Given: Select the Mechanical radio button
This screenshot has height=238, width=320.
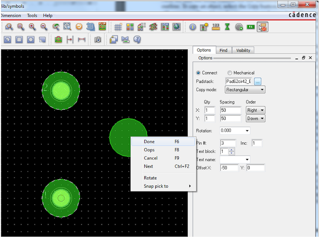Looking at the screenshot, I should (x=230, y=73).
